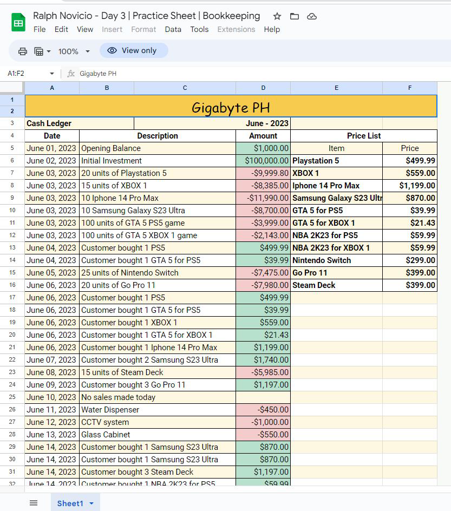Click the View only button
This screenshot has height=511, width=451.
click(134, 50)
